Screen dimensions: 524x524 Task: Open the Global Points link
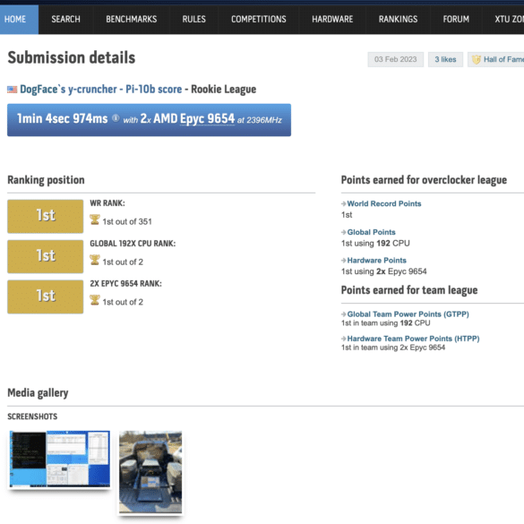coord(371,232)
